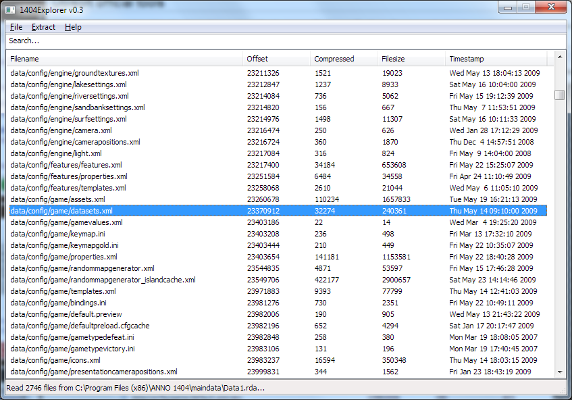Sort by the Timestamp column header
The width and height of the screenshot is (572, 400).
pos(496,59)
